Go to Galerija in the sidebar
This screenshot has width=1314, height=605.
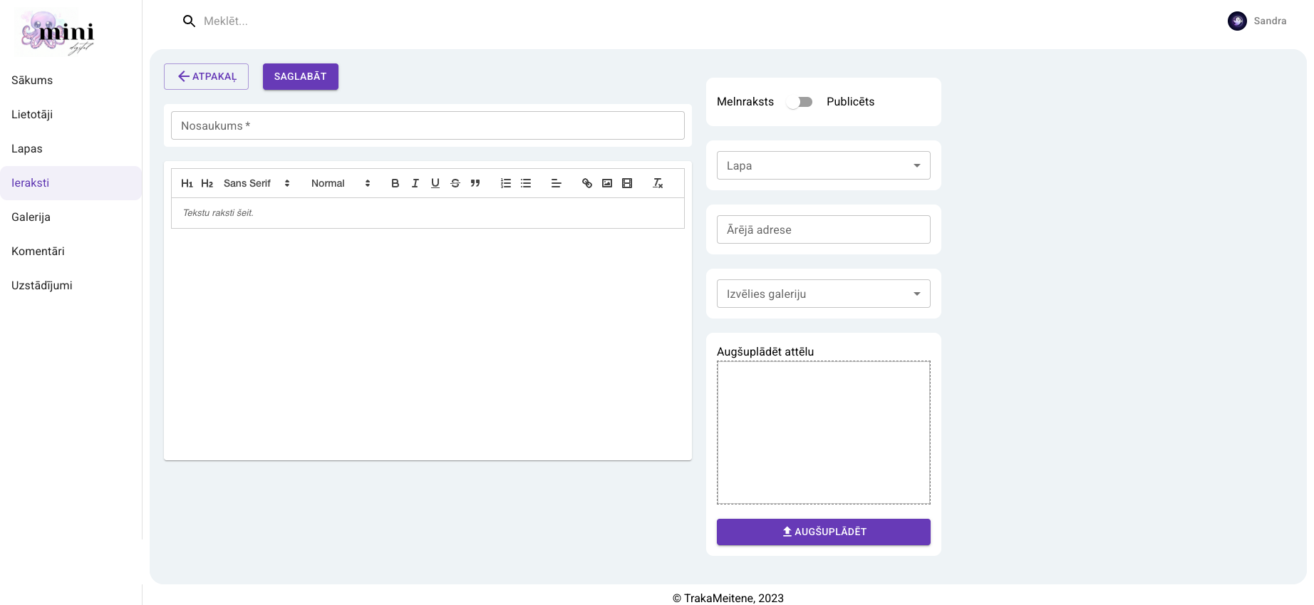tap(31, 217)
